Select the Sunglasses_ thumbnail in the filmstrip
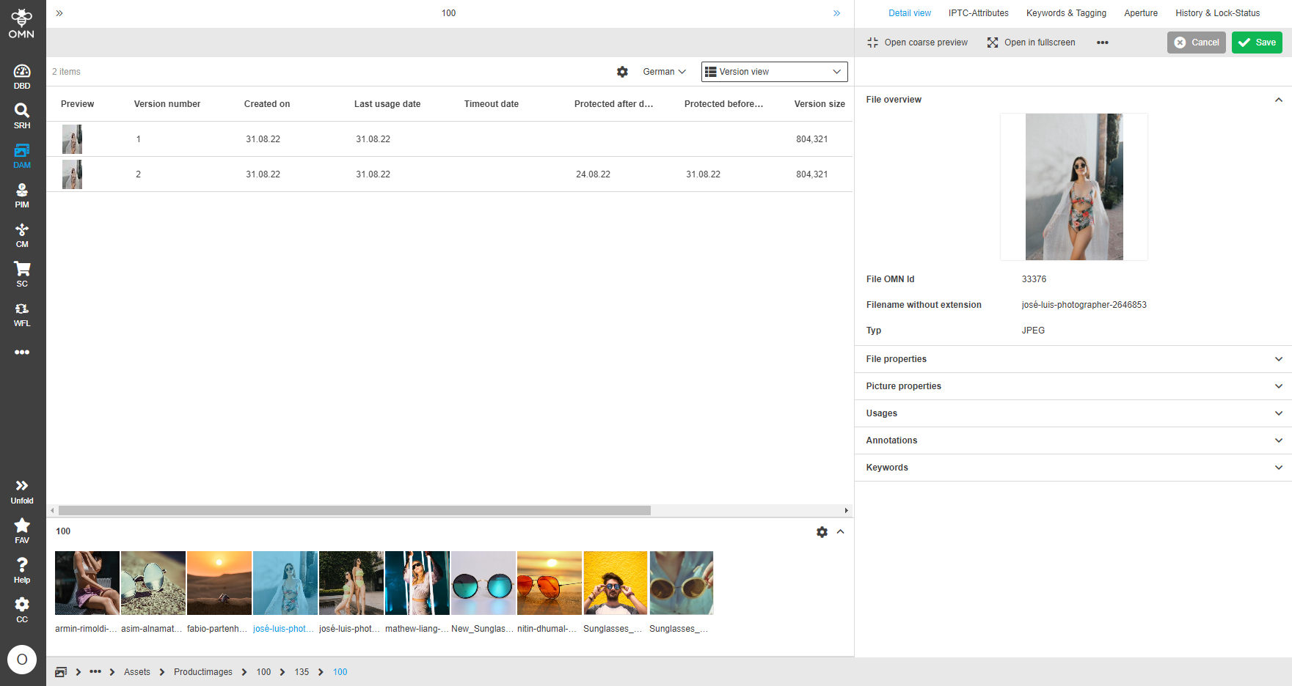 click(x=615, y=583)
